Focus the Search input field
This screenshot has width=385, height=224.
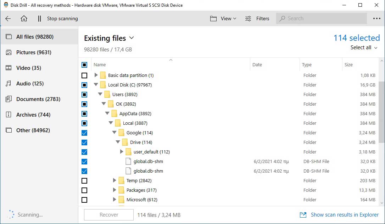(322, 18)
